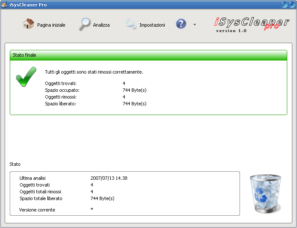Viewport: 297px width, 228px height.
Task: Click the 'Versione corrente' label
Action: [x=37, y=210]
